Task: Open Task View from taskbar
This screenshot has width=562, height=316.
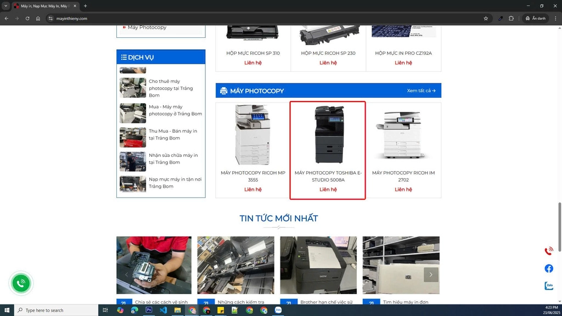Action: click(105, 311)
